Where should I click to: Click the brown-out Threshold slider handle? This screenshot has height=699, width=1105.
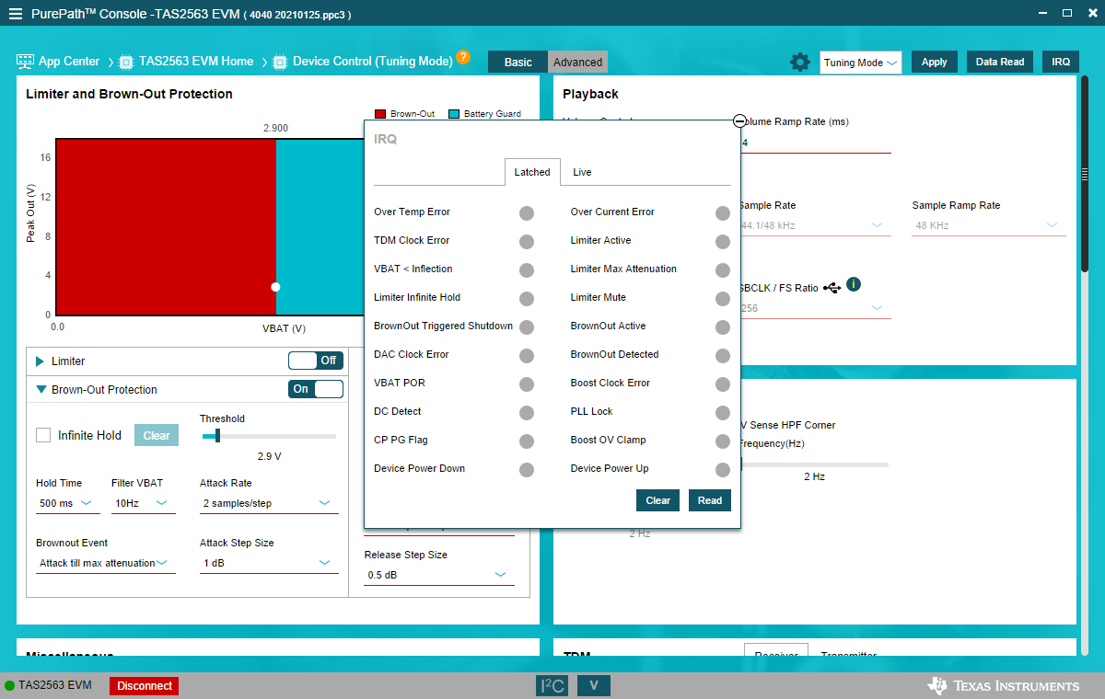click(217, 436)
